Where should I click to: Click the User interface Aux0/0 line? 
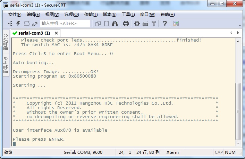pos(60,130)
